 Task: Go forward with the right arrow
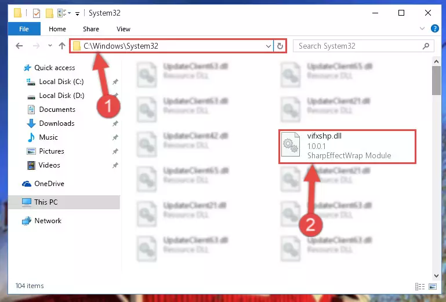click(37, 46)
